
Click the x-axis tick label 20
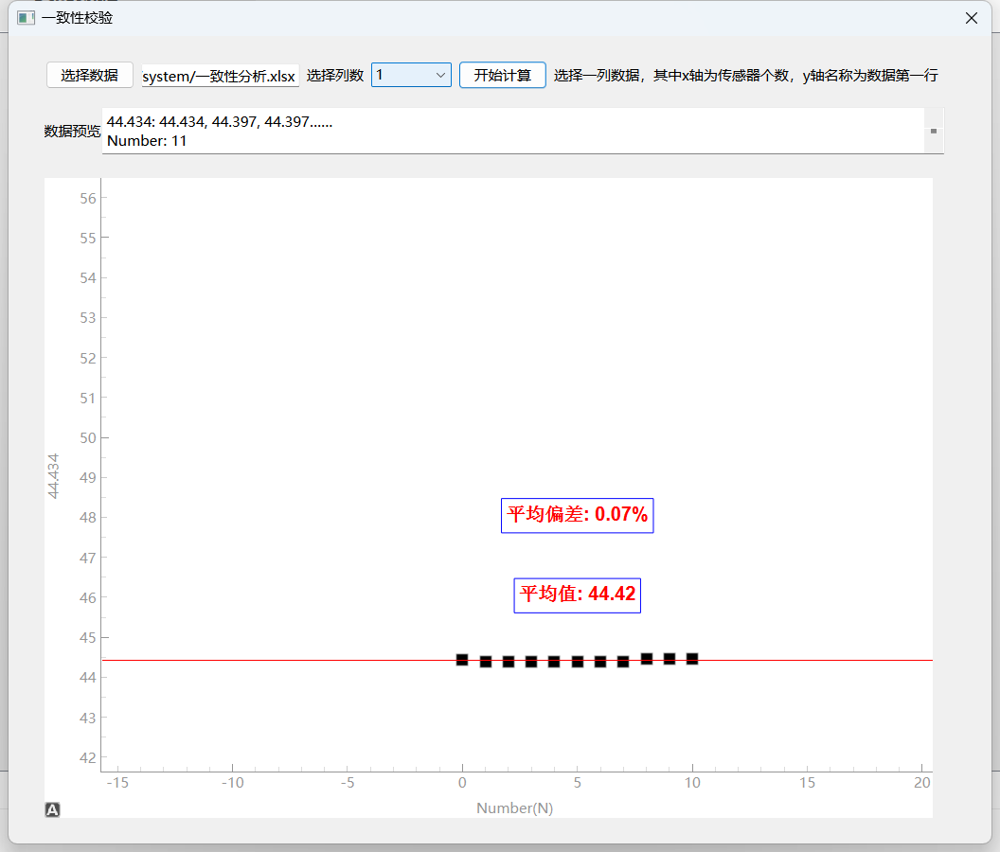pyautogui.click(x=922, y=783)
